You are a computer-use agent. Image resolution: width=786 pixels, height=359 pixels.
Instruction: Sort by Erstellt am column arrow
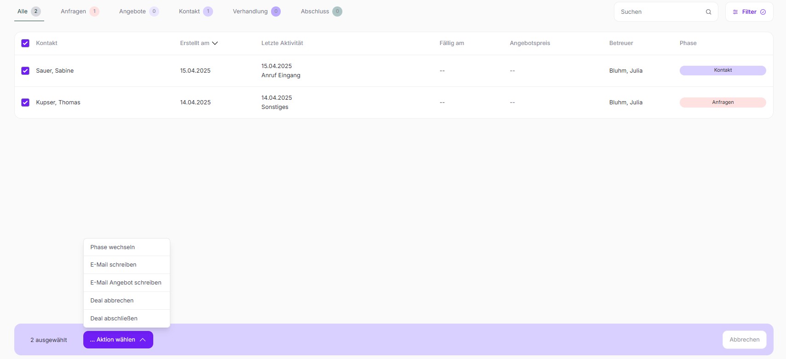pos(215,43)
